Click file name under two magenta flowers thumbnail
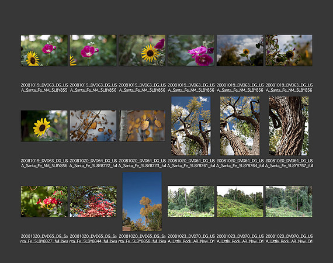Image resolution: width=333 pixels, height=263 pixels. [x=191, y=88]
